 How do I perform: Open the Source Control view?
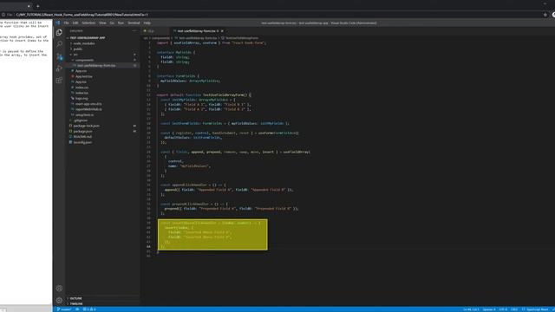[x=59, y=56]
